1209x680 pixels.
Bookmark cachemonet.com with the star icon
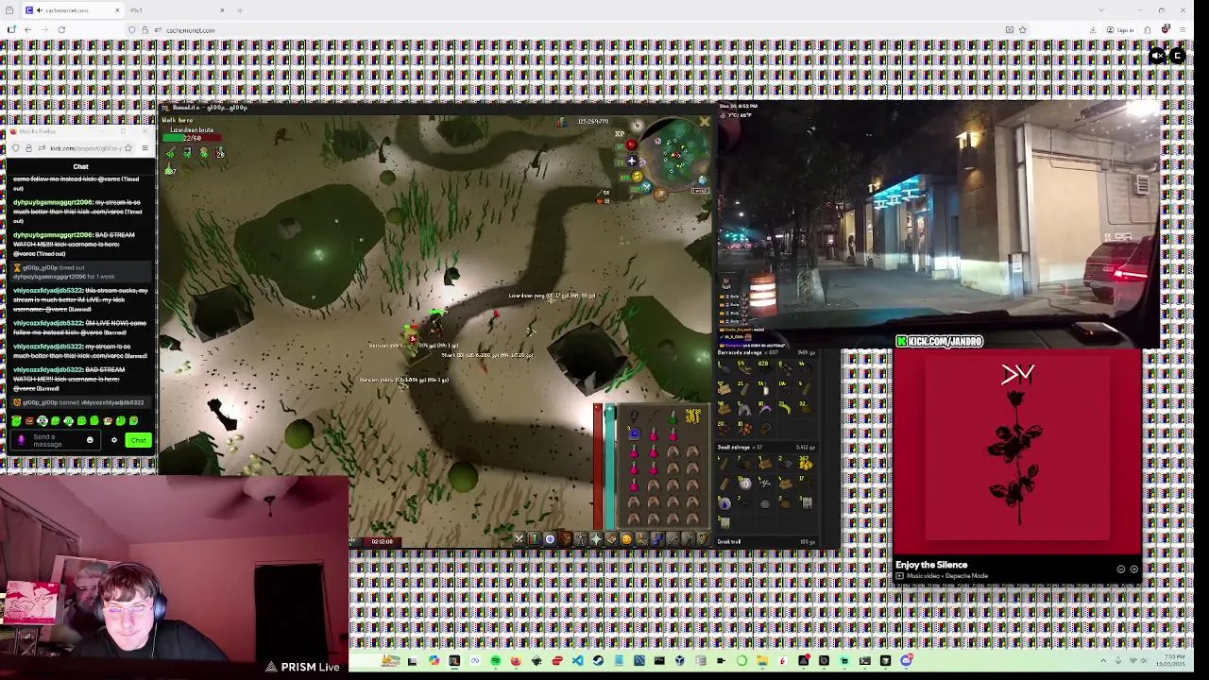[x=1023, y=30]
